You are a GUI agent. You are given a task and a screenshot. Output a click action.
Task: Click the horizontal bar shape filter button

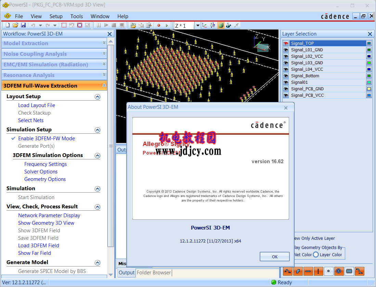click(308, 271)
